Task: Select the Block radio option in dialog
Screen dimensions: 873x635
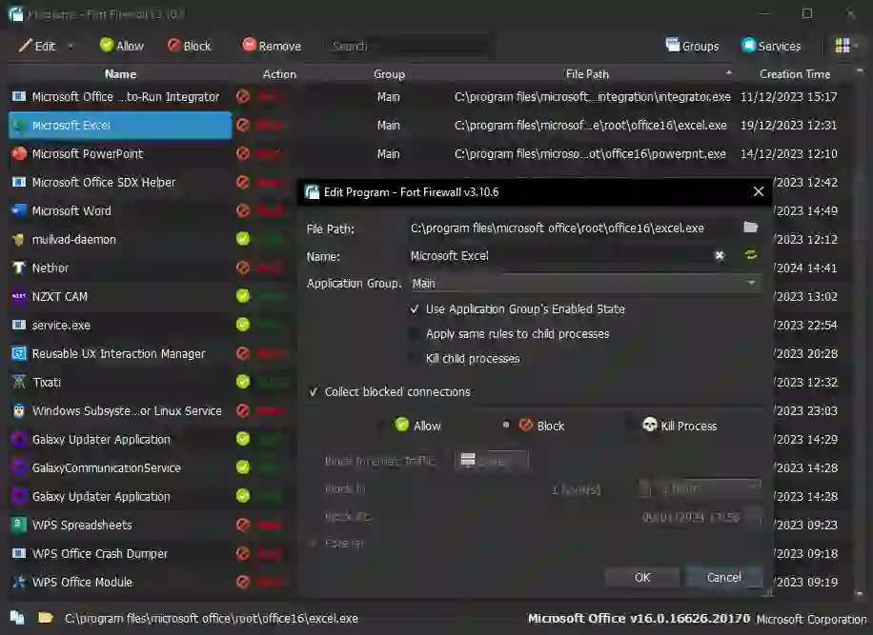Action: pos(534,426)
